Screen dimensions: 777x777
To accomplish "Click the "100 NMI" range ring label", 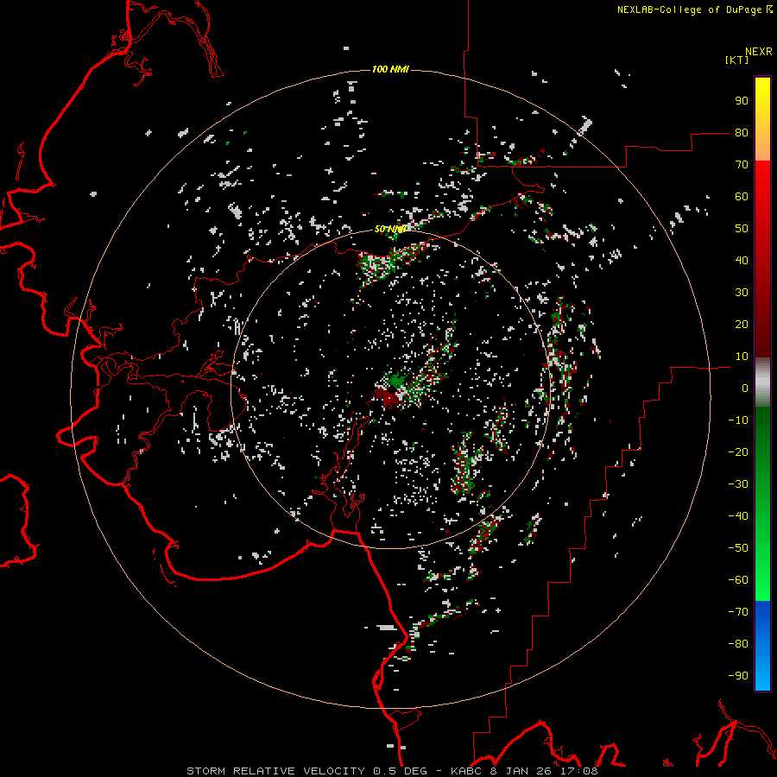I will [390, 69].
